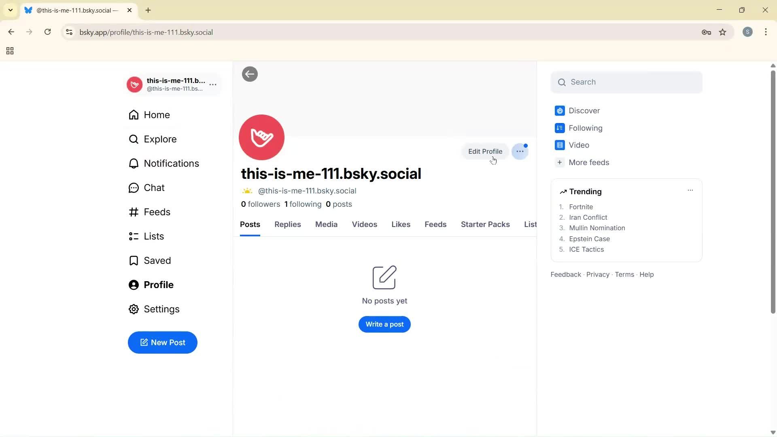Switch to the Replies tab

pos(287,224)
